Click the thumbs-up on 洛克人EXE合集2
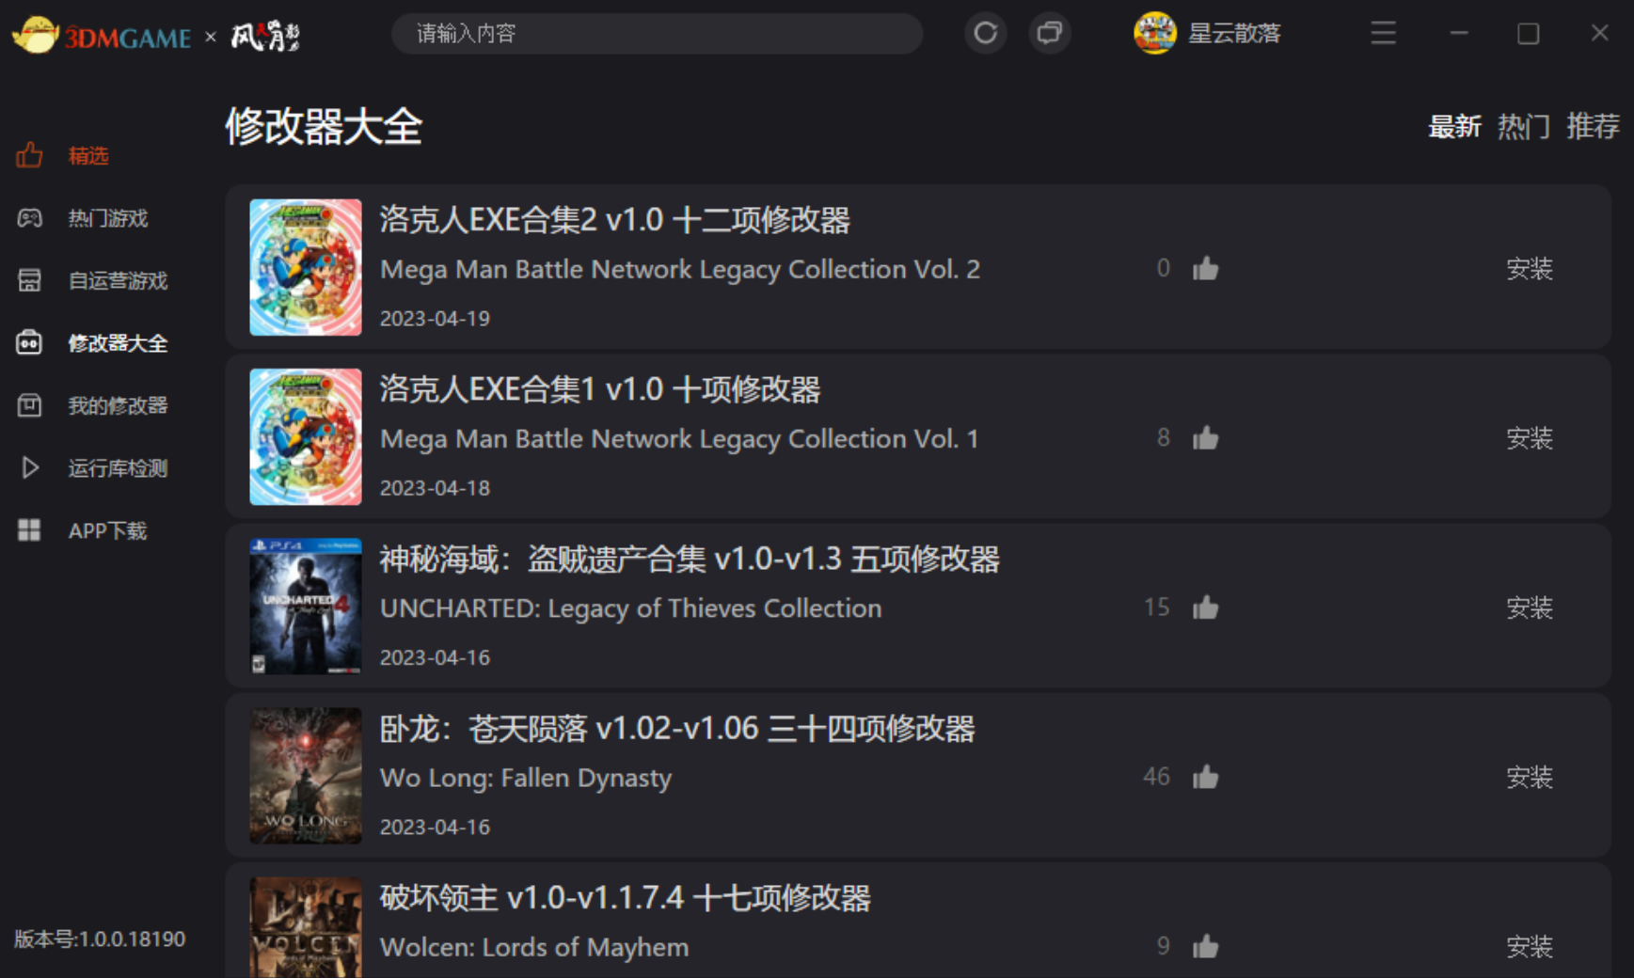The image size is (1634, 978). click(x=1205, y=269)
